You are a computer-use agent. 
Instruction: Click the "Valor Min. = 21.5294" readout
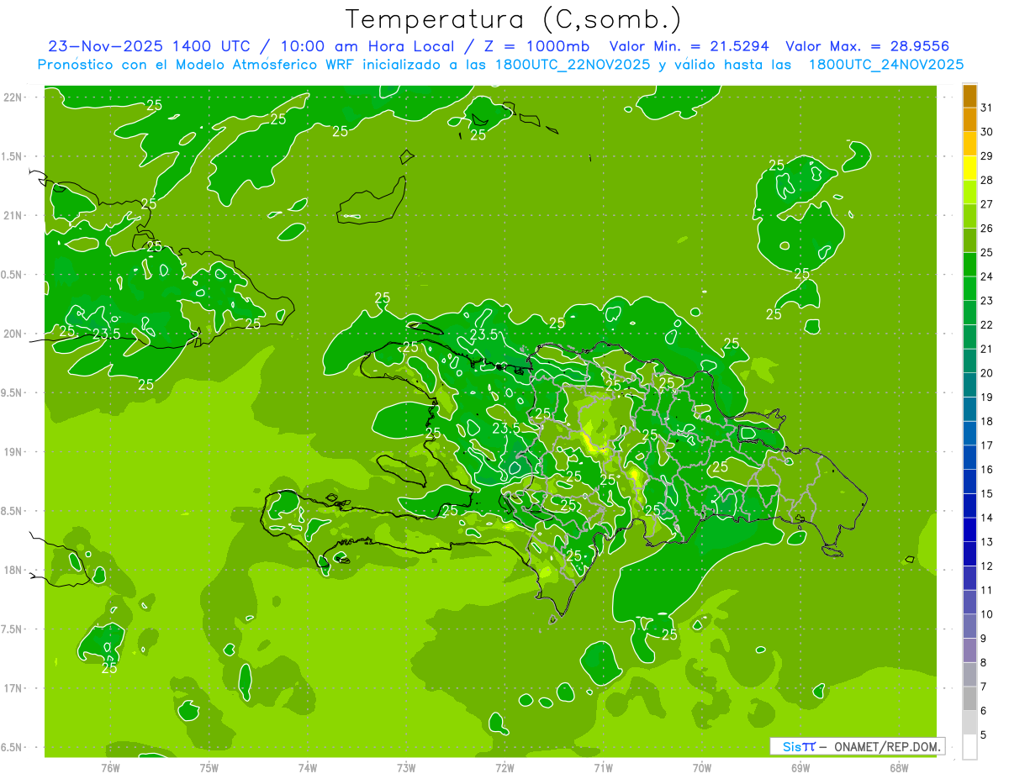coord(689,46)
